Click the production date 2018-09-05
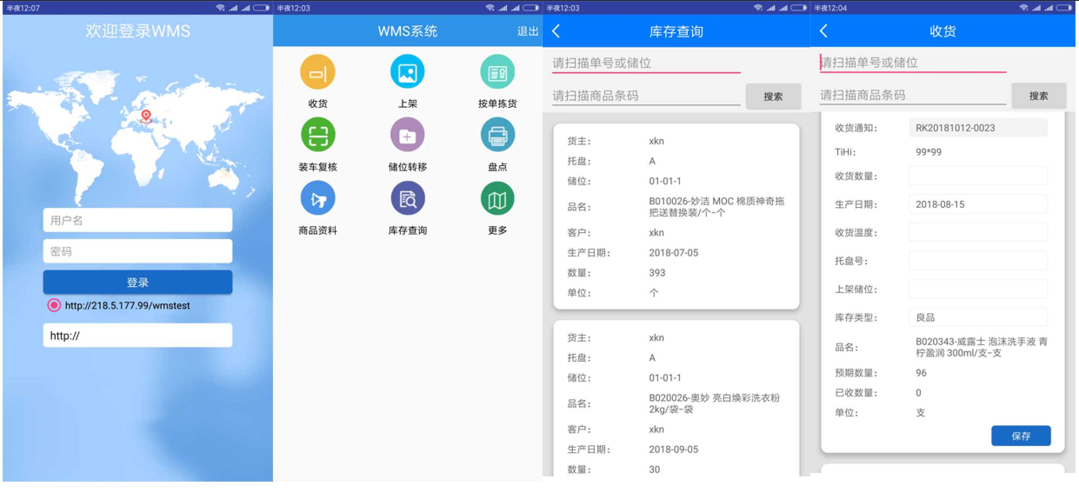 (673, 450)
